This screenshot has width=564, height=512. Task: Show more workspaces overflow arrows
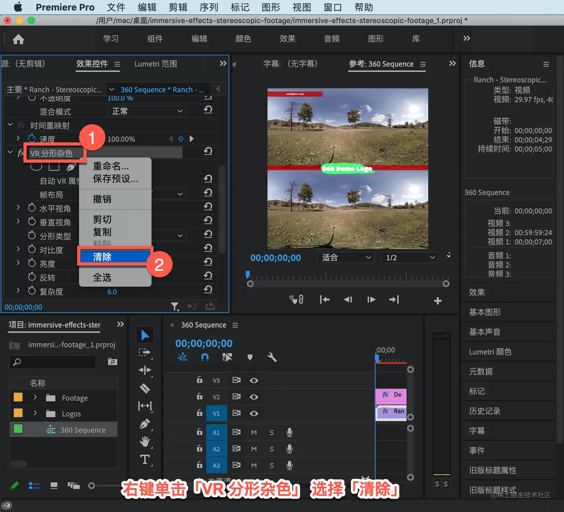pyautogui.click(x=466, y=38)
